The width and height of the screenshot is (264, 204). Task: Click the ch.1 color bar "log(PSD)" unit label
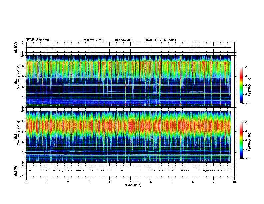pos(250,87)
